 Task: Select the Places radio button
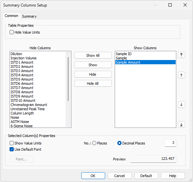coord(94,143)
